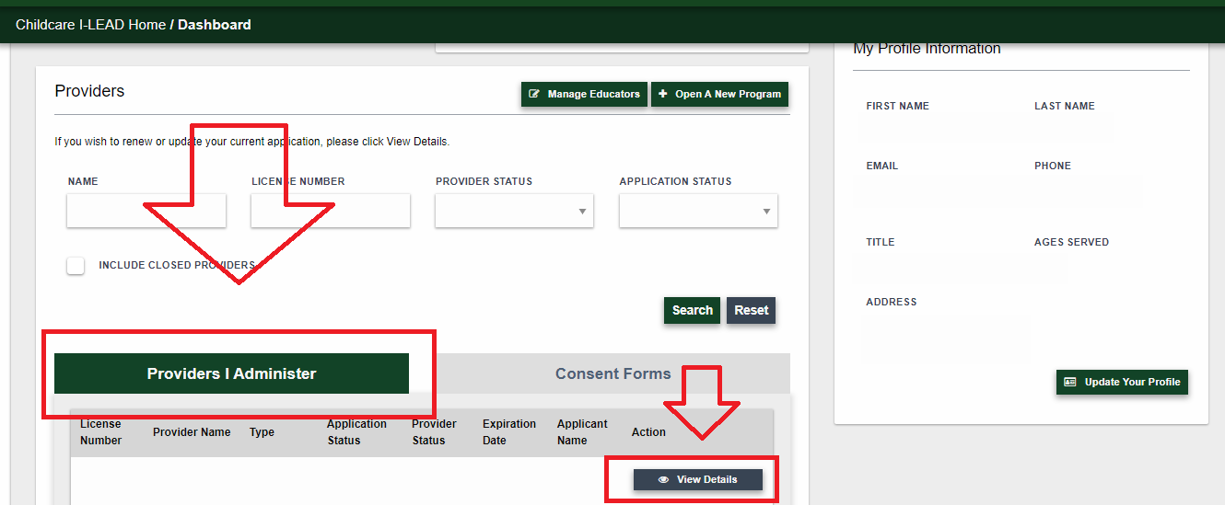Switch to the Consent Forms tab

[x=612, y=373]
